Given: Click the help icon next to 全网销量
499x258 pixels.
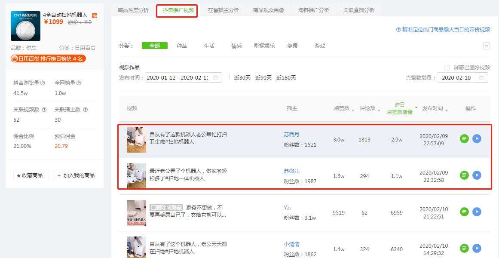Looking at the screenshot, I should click(x=79, y=83).
